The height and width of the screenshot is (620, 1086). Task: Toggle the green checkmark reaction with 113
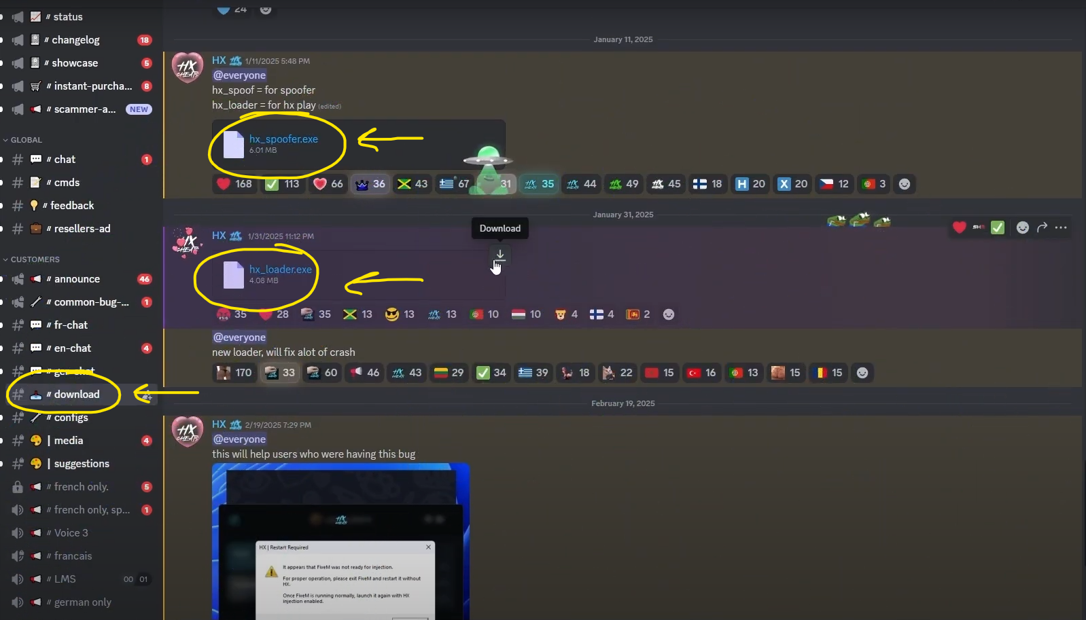pos(283,184)
